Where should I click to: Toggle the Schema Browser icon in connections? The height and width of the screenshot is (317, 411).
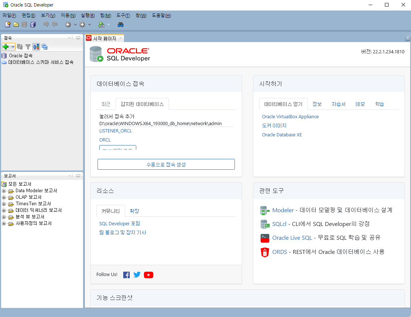tap(36, 47)
